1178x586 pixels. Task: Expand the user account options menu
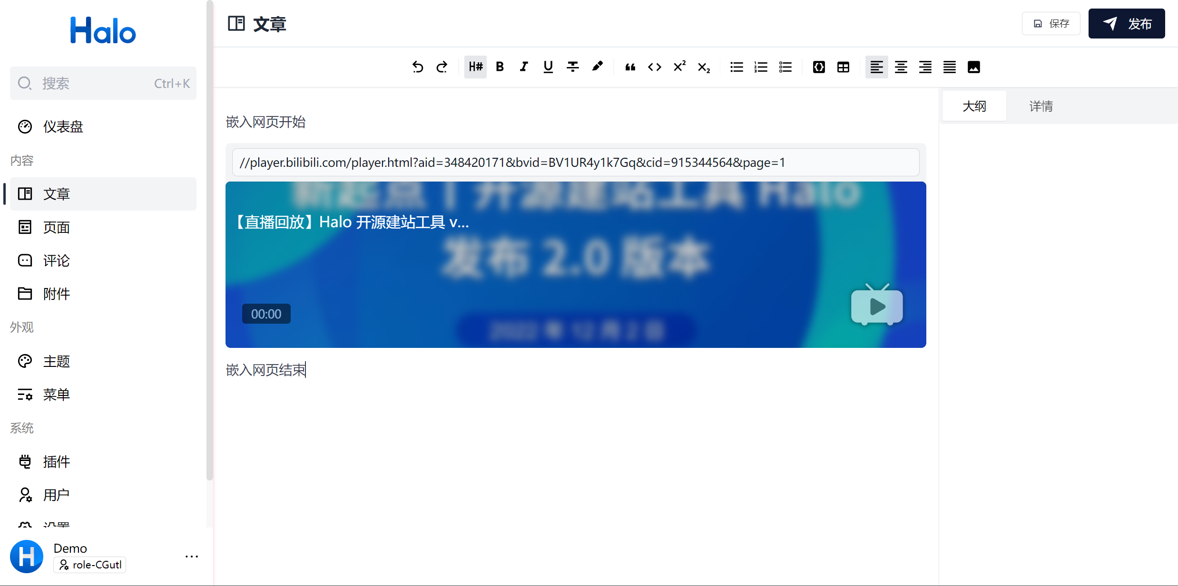point(191,556)
